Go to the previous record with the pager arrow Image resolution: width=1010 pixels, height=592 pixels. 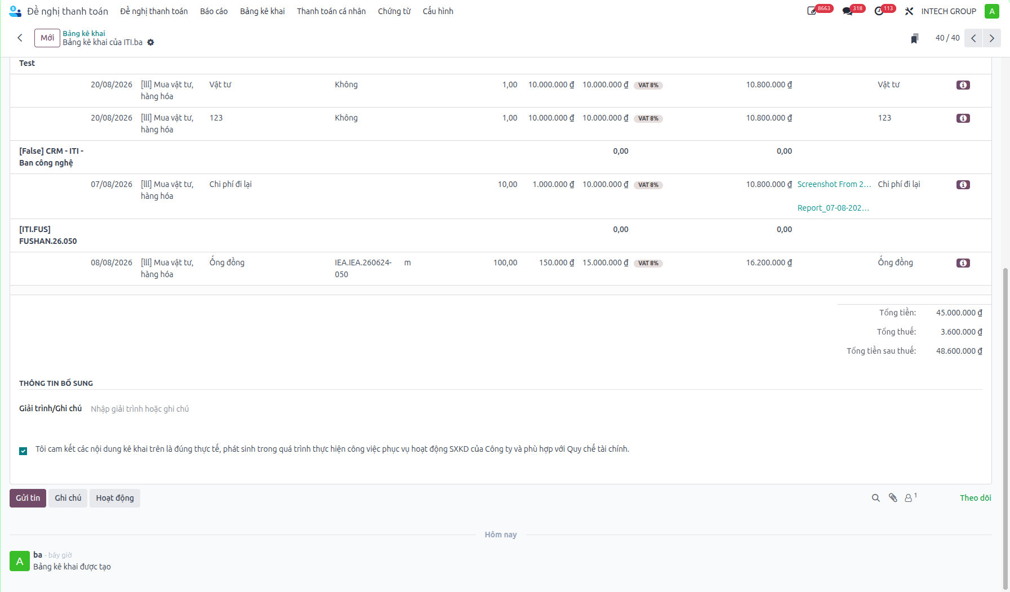973,38
